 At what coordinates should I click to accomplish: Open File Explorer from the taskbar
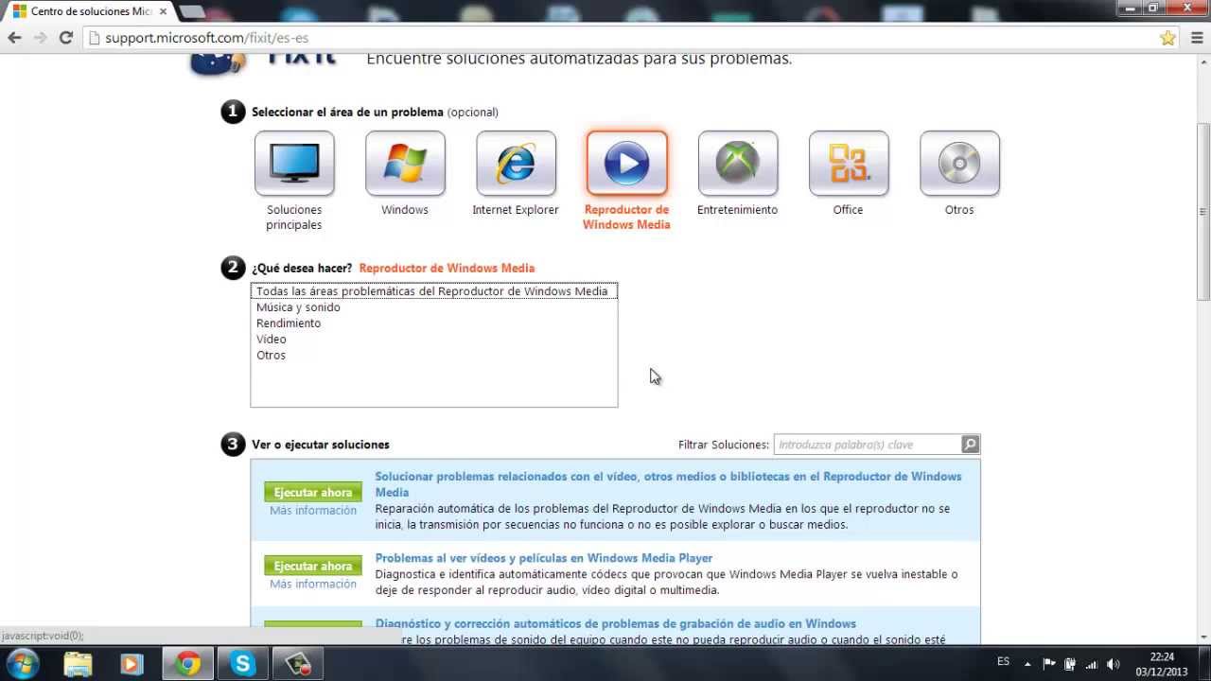point(78,664)
